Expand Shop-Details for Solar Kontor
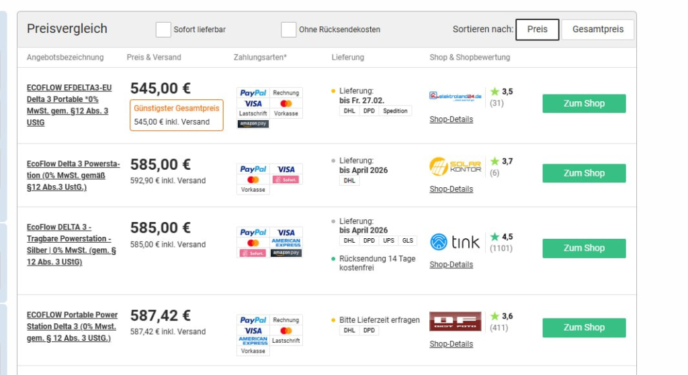 pos(451,189)
